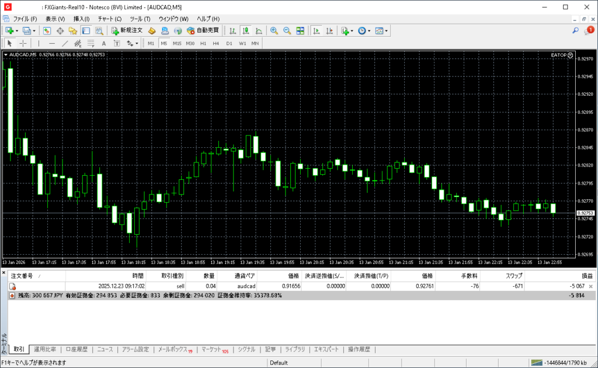Draw a horizontal line tool
The height and width of the screenshot is (368, 598).
click(51, 43)
